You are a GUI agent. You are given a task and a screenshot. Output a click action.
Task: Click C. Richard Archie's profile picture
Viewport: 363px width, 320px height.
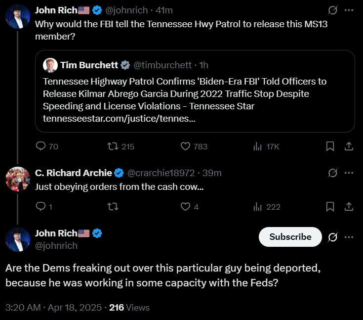[x=18, y=179]
